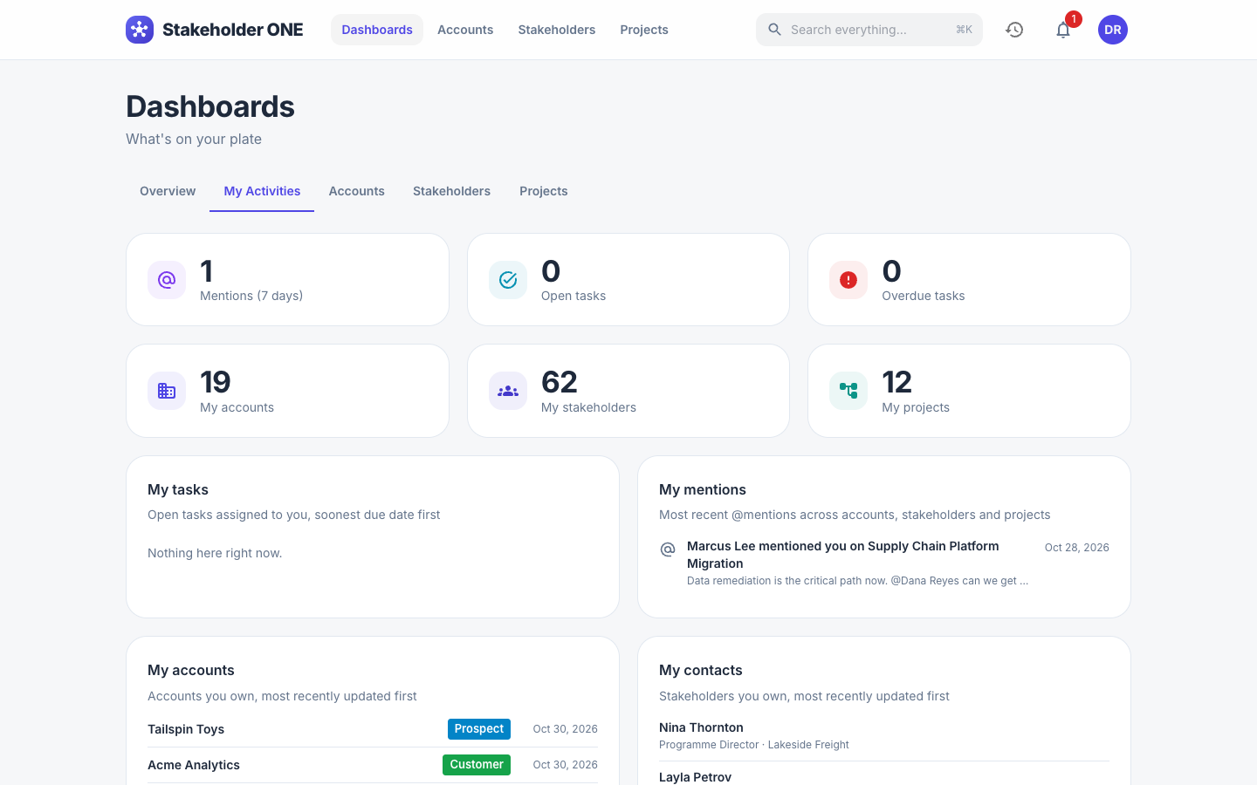
Task: Click the ⌘K shortcut hint
Action: (964, 30)
